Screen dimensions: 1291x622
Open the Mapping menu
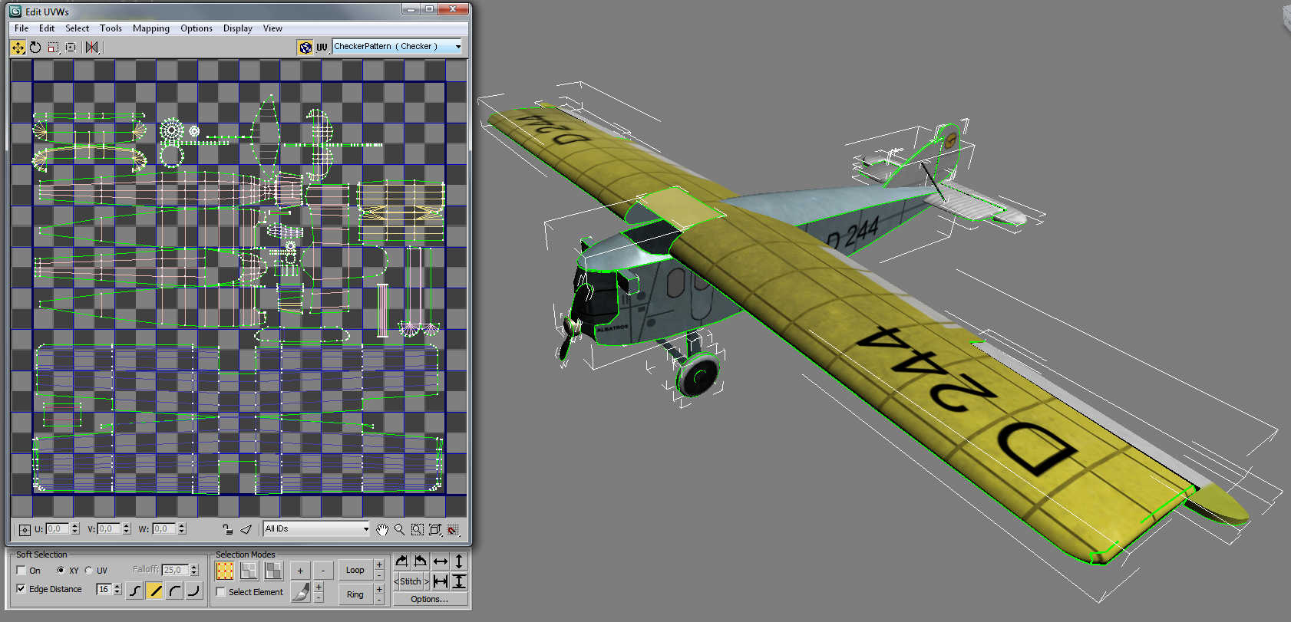coord(150,28)
